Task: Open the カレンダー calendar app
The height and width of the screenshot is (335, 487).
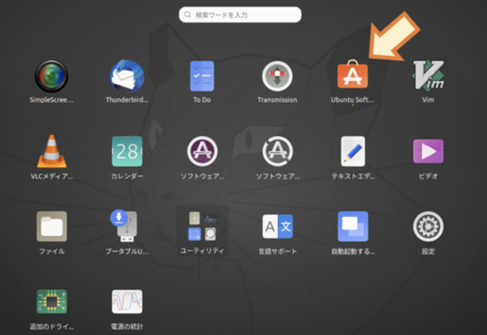Action: click(x=127, y=152)
